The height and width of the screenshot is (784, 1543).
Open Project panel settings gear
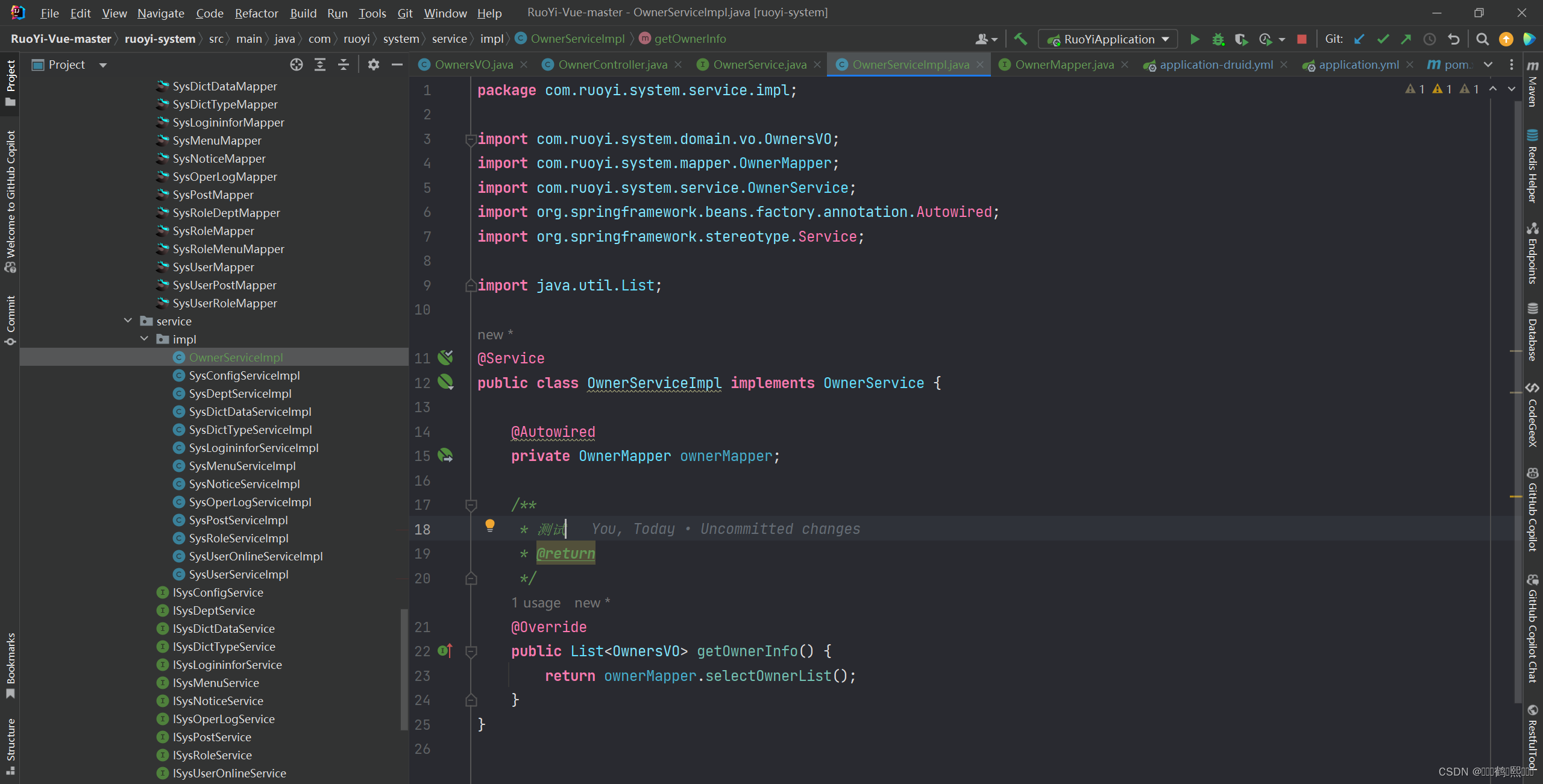coord(373,64)
